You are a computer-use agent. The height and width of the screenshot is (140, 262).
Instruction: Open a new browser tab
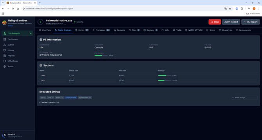click(40, 3)
